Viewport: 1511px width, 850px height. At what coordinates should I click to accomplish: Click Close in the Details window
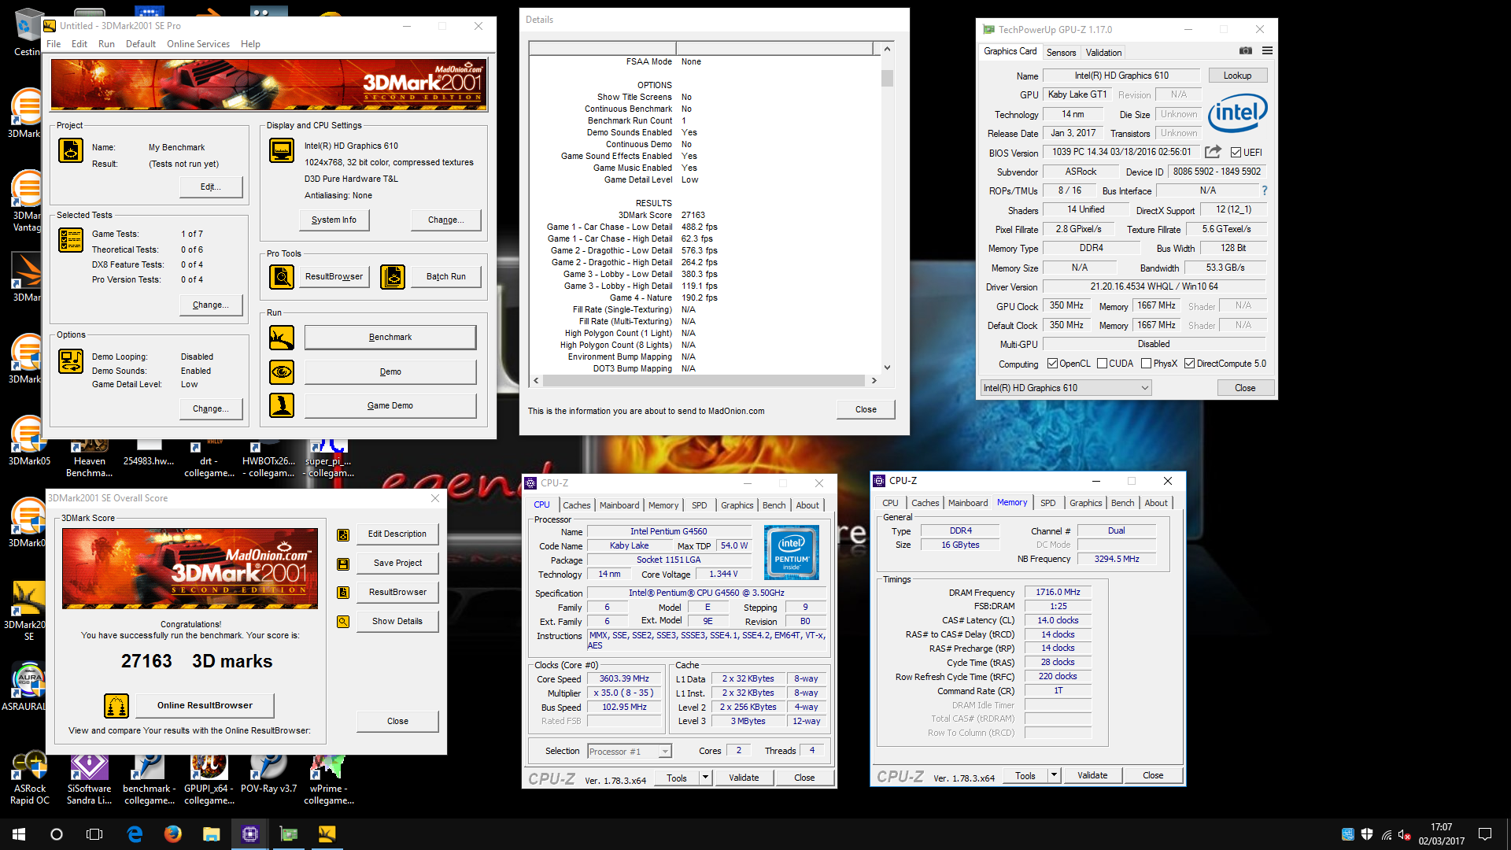[x=866, y=410]
